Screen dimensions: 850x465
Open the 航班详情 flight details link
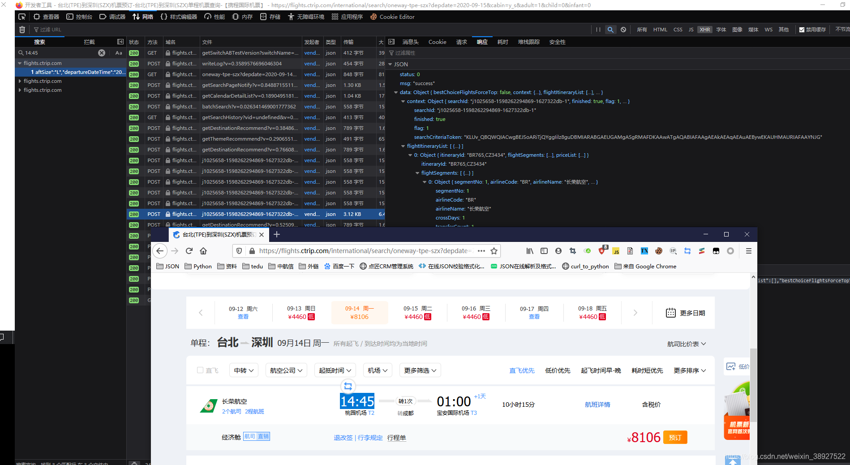coord(597,405)
